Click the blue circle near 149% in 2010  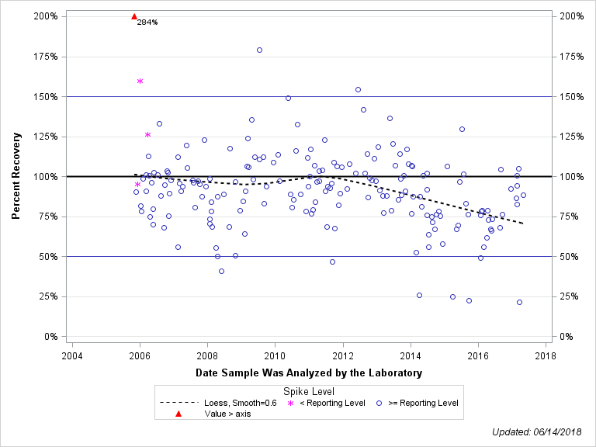288,98
